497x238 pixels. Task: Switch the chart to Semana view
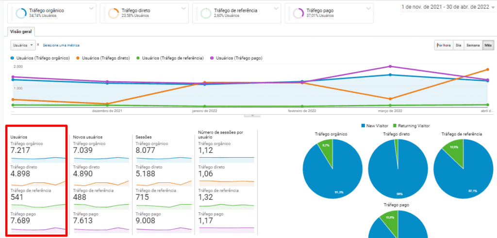coord(473,45)
